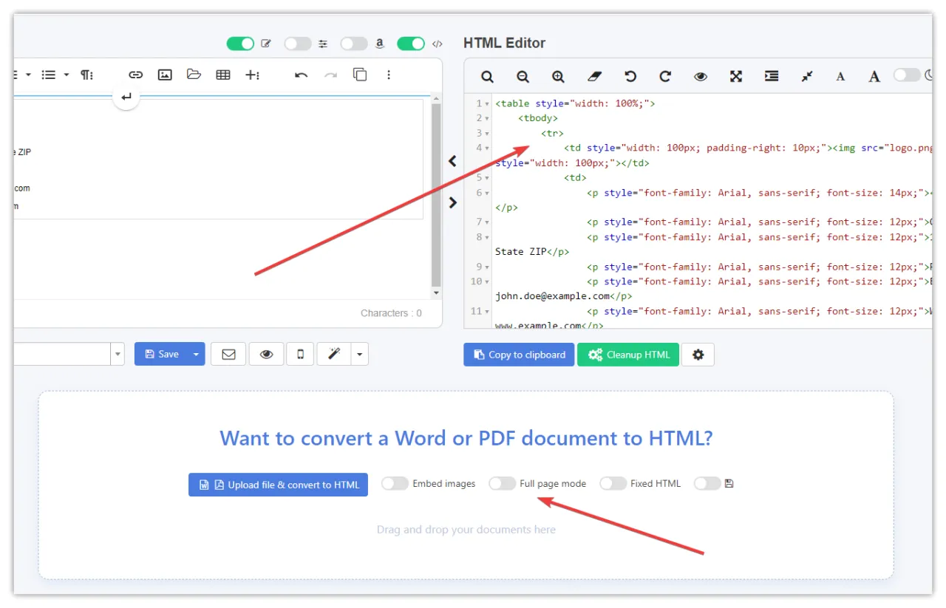Undo the last code change
This screenshot has height=608, width=946.
tap(629, 76)
